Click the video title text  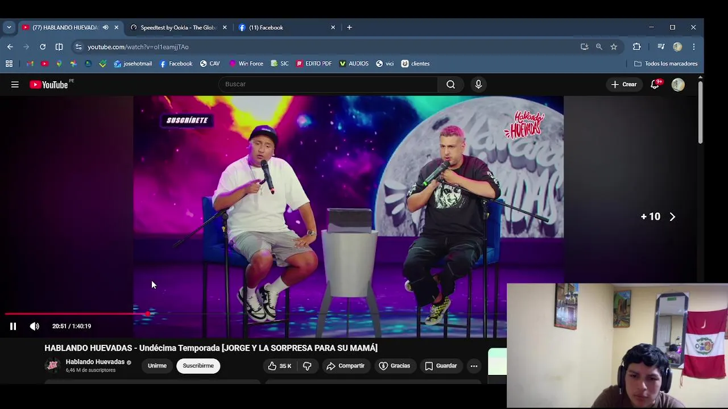pyautogui.click(x=211, y=348)
